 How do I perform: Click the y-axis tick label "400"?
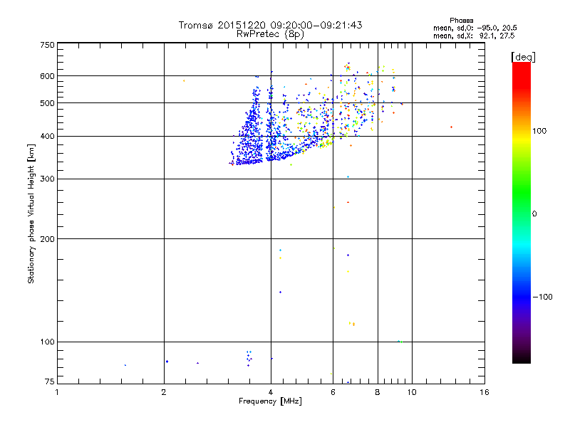click(x=47, y=137)
